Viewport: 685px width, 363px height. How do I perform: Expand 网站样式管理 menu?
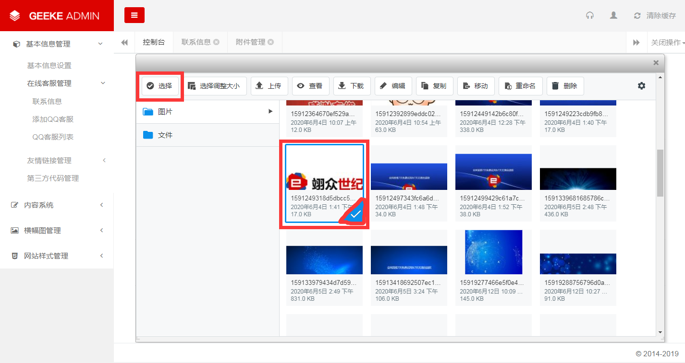101,256
